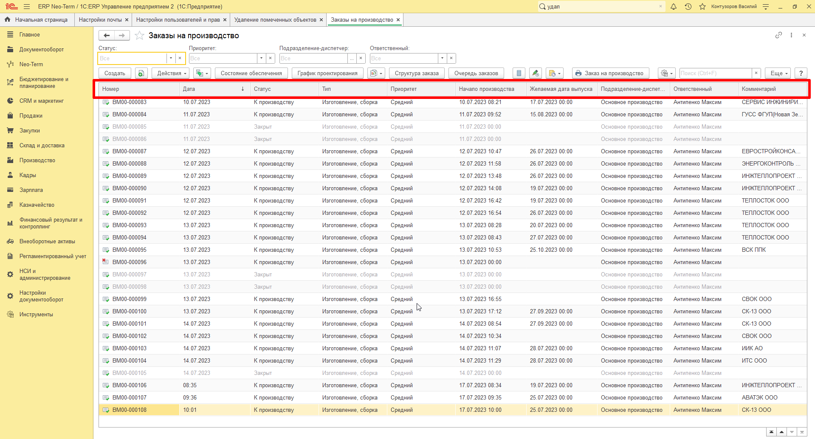This screenshot has height=439, width=815.
Task: Open notifications bell
Action: point(674,6)
